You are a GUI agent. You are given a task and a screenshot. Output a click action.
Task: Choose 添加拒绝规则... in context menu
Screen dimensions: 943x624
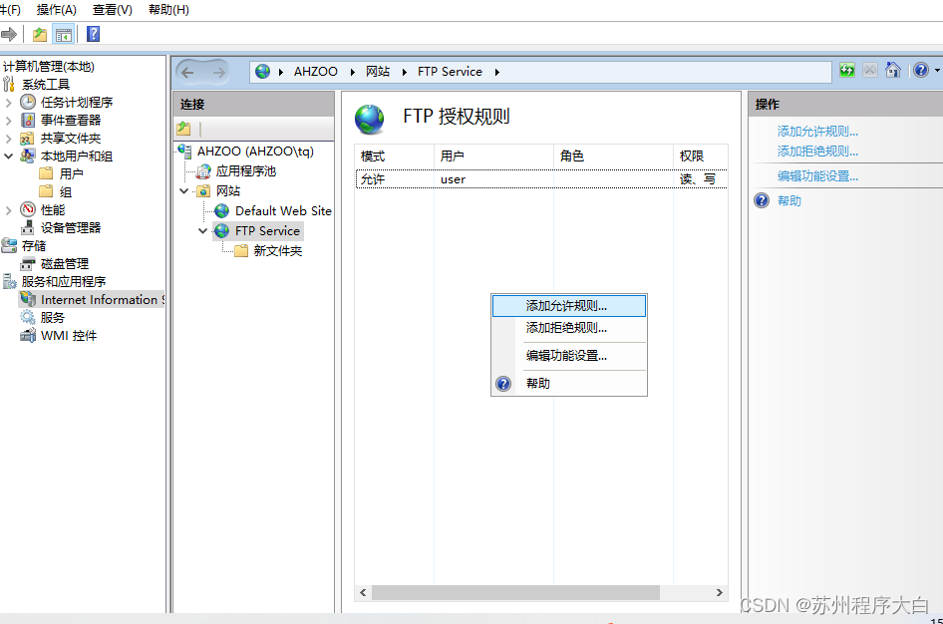[569, 328]
